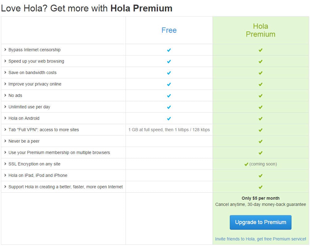Select the Hola Premium column heading
The height and width of the screenshot is (246, 310).
261,30
